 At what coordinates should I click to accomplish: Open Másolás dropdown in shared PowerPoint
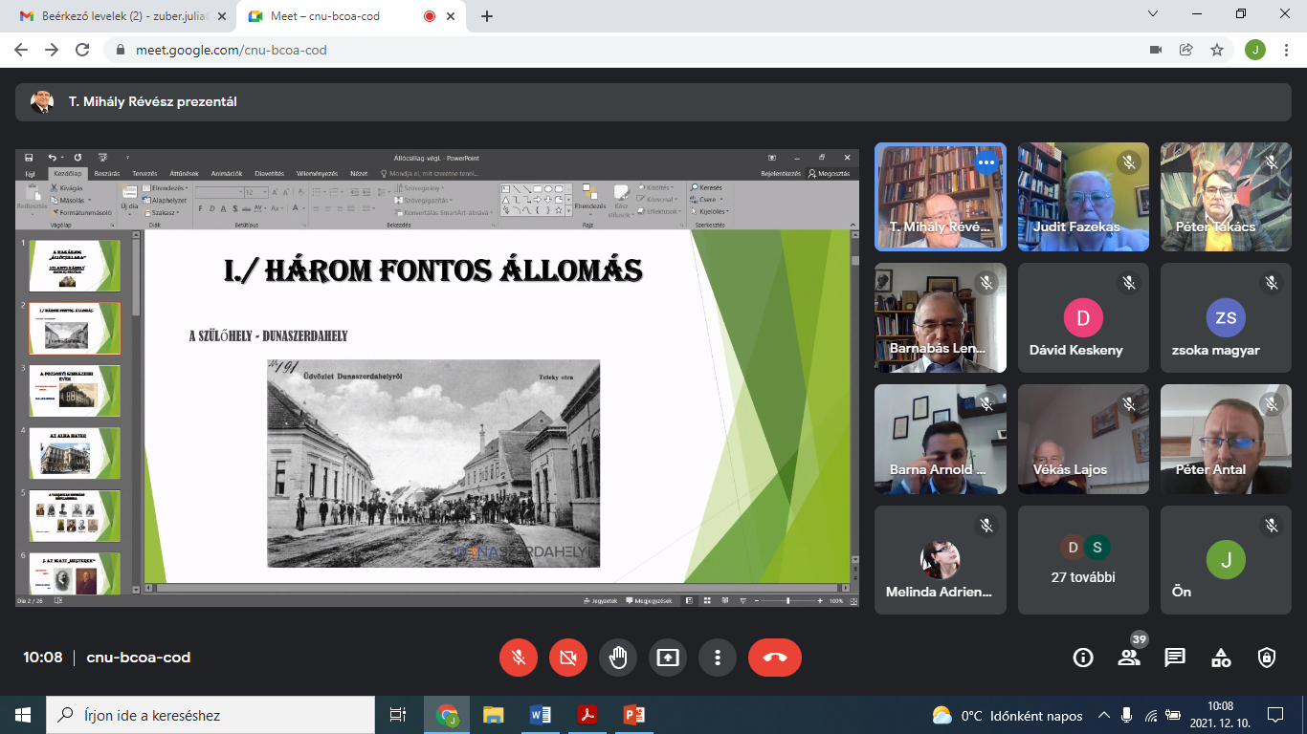(x=71, y=201)
